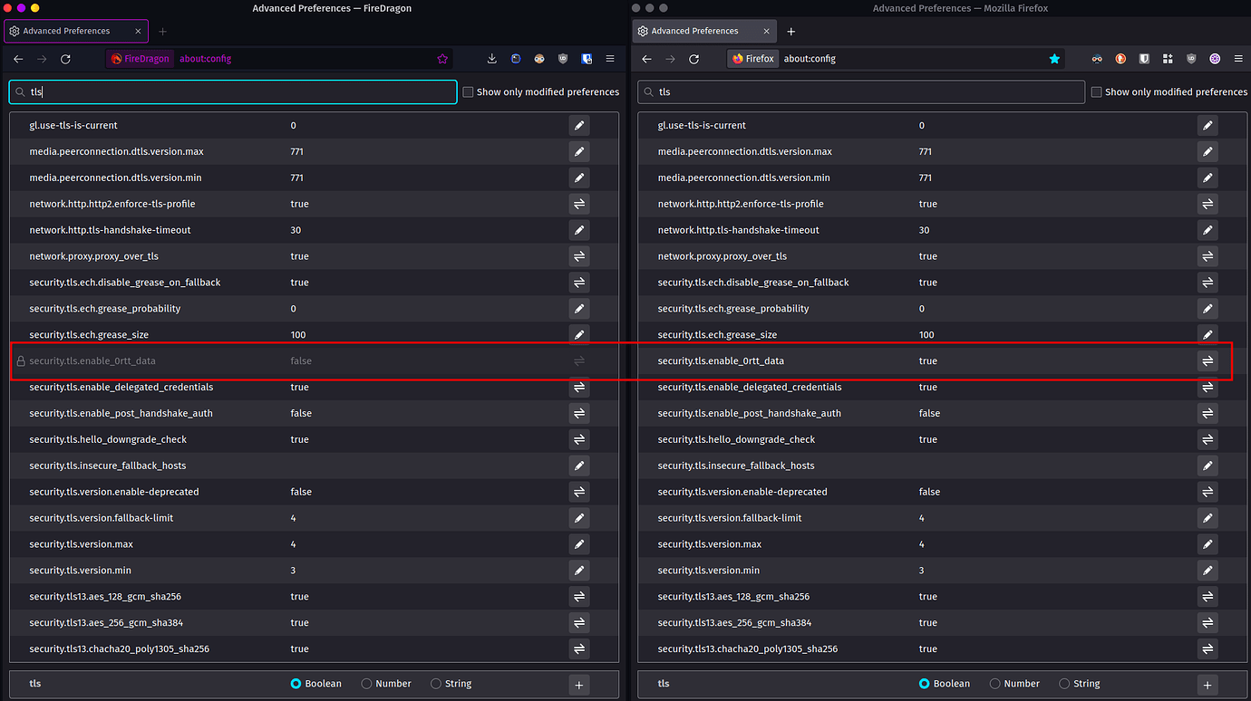Viewport: 1251px width, 701px height.
Task: Toggle network.proxy.proxy_over_tls in the FireDragon window
Action: 578,256
